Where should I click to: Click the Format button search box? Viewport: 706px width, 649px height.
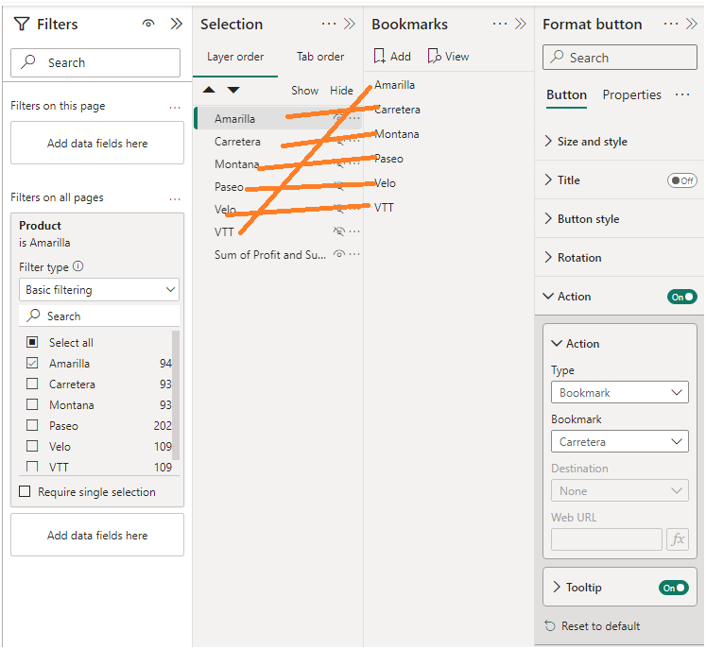click(x=620, y=58)
